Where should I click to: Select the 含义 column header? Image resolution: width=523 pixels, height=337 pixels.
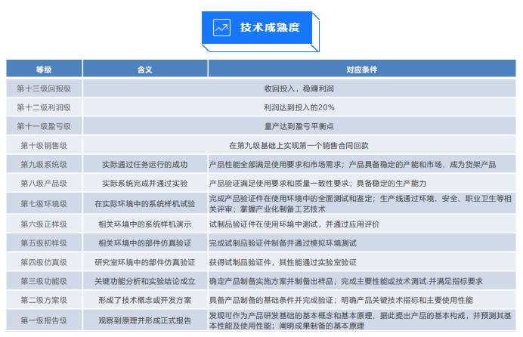pyautogui.click(x=144, y=69)
